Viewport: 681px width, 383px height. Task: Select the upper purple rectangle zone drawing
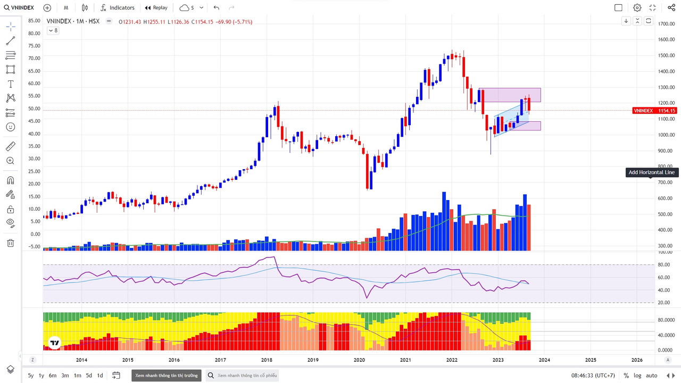pos(510,95)
